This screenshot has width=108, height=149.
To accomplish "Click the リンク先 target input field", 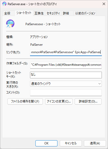I will [66, 52].
